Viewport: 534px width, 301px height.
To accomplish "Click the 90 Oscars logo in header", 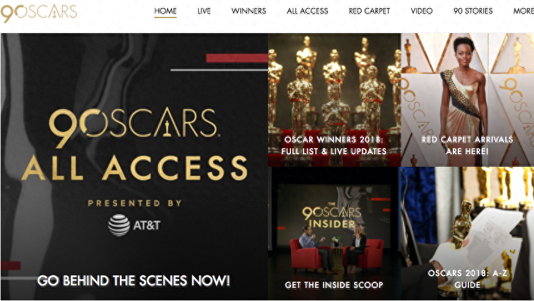I will tap(39, 12).
